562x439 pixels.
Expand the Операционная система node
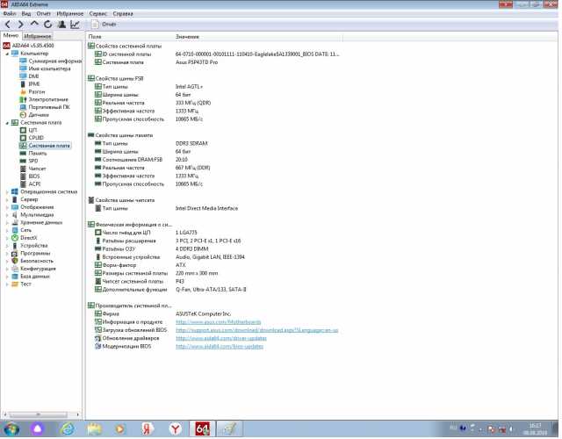[x=7, y=192]
